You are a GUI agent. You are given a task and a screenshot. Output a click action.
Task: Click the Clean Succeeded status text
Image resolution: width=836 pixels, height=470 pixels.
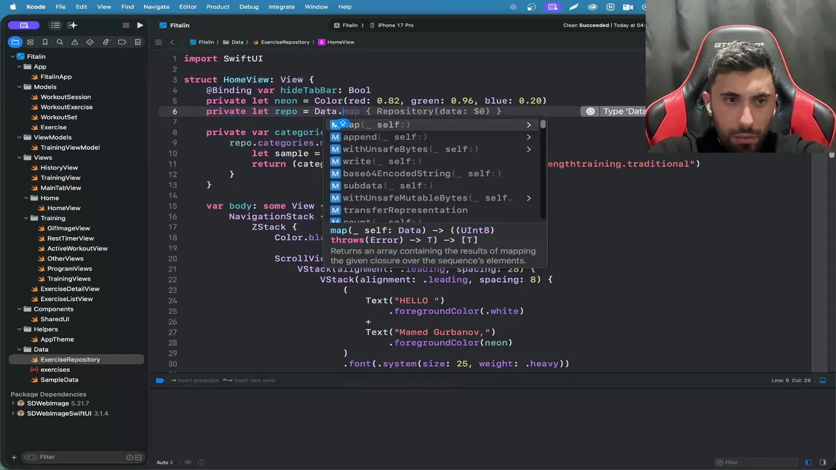(586, 25)
